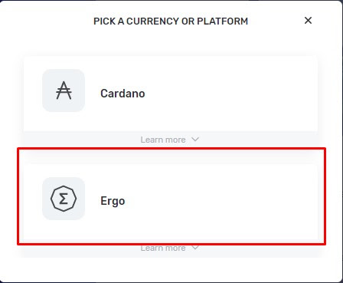The image size is (343, 283).
Task: Open Learn more link under Cardano
Action: [x=163, y=140]
